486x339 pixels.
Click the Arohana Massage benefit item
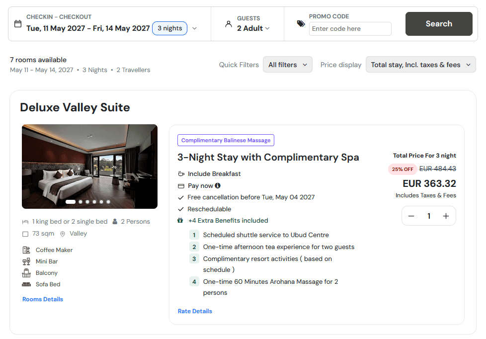(x=271, y=287)
